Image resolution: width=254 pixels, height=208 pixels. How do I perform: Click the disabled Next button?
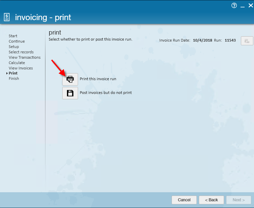click(239, 200)
